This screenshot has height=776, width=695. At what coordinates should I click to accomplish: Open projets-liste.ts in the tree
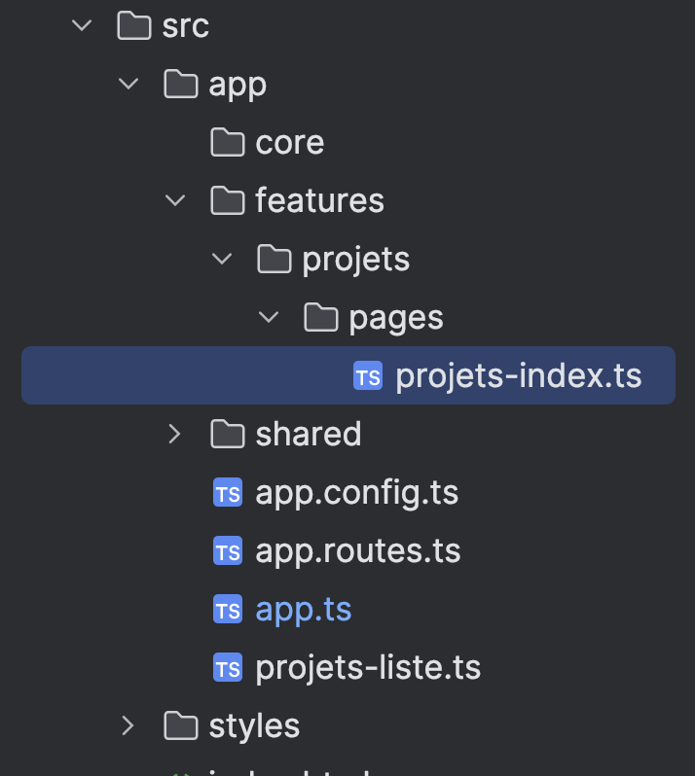367,668
